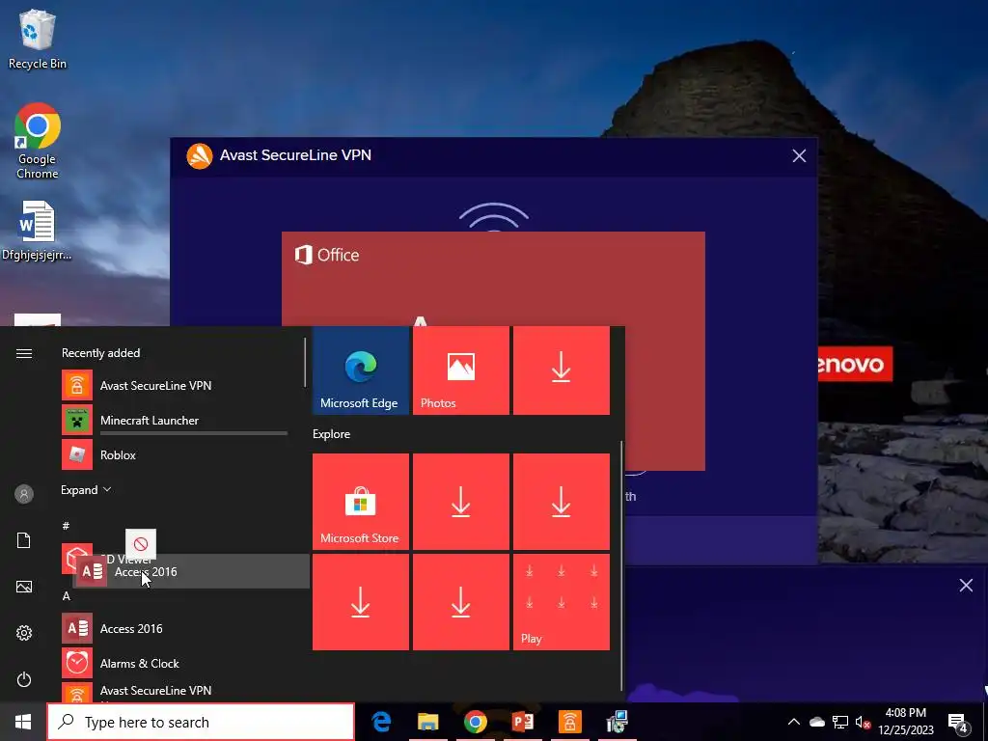
Task: Click the Recently added heading
Action: [100, 353]
